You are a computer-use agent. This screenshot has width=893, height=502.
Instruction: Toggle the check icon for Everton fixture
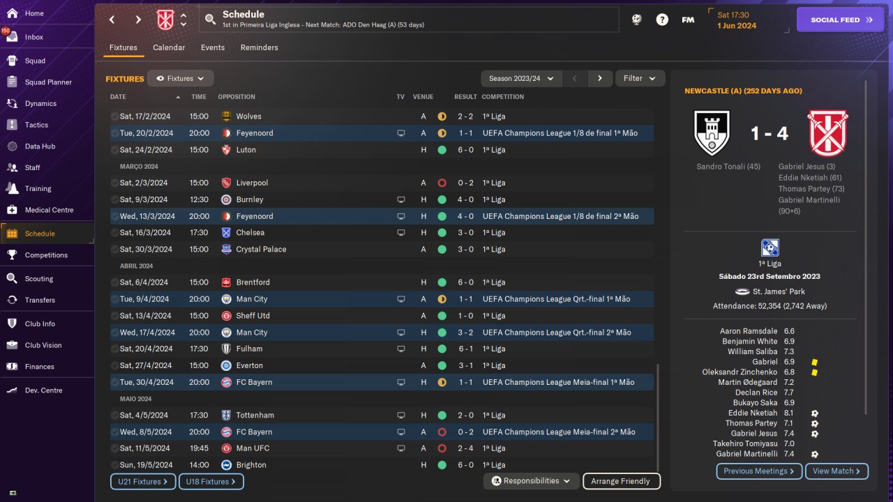pyautogui.click(x=115, y=365)
